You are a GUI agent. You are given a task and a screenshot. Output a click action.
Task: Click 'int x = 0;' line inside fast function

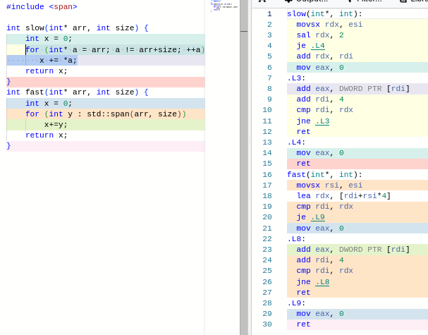click(49, 103)
